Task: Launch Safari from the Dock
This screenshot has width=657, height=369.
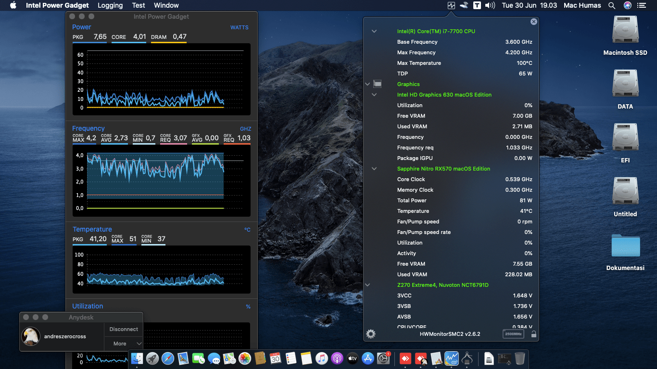Action: click(x=168, y=358)
